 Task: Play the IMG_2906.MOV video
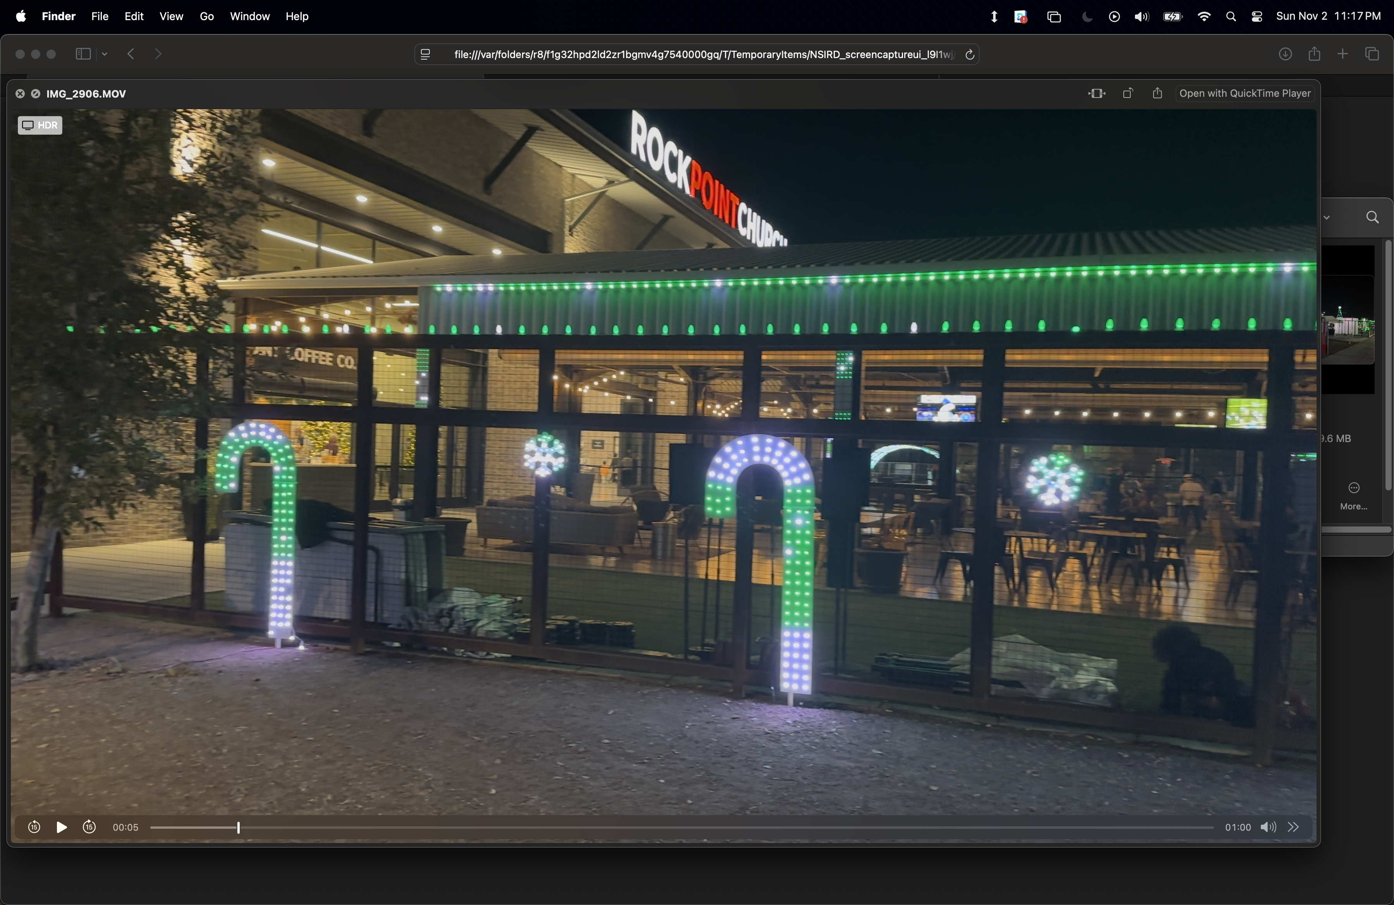click(x=61, y=827)
